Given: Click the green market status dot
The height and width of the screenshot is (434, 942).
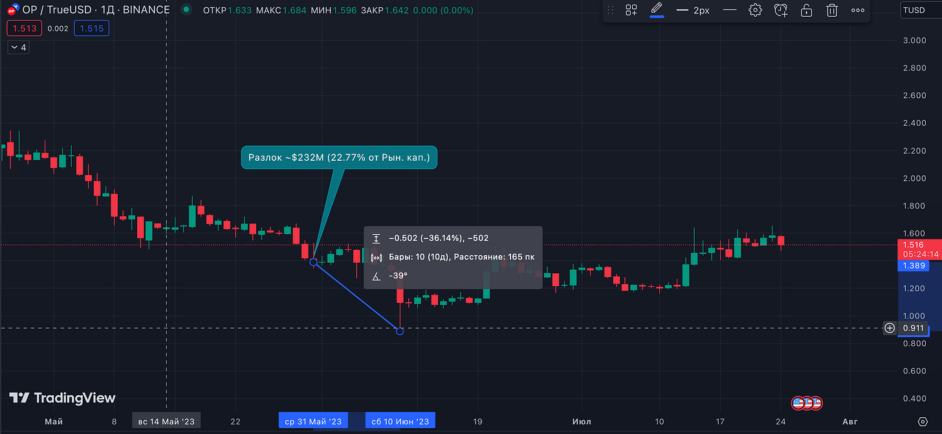Looking at the screenshot, I should (186, 10).
